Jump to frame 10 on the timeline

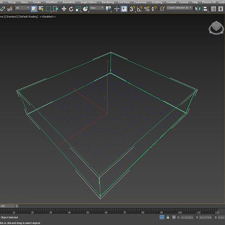pos(14,212)
